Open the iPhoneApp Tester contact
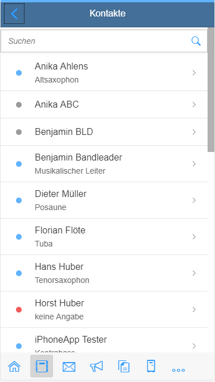The height and width of the screenshot is (382, 215). [x=104, y=340]
